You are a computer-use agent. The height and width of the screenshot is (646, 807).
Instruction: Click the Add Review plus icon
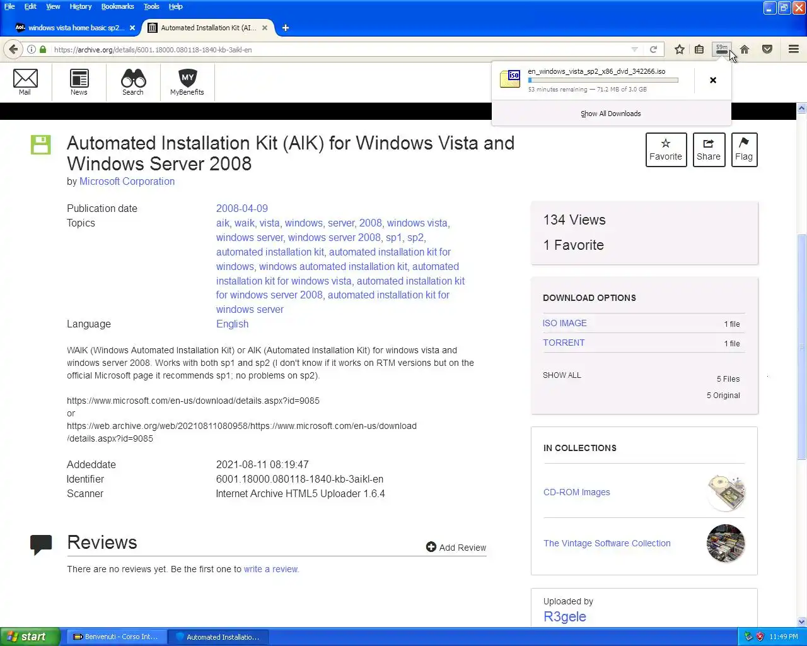click(x=431, y=547)
